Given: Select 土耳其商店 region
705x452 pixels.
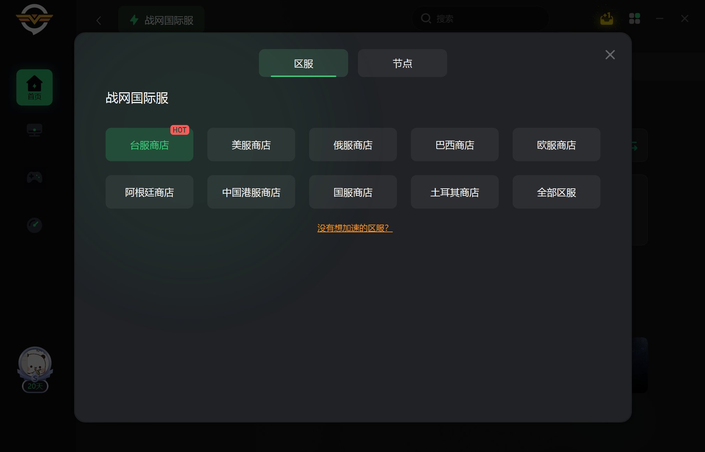Looking at the screenshot, I should pos(455,192).
